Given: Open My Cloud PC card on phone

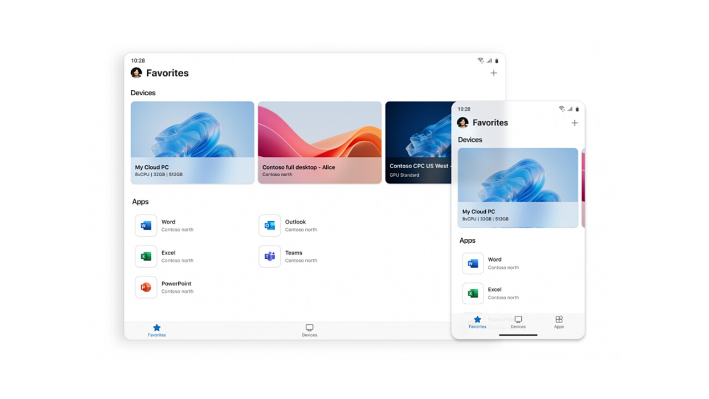Looking at the screenshot, I should [x=518, y=187].
